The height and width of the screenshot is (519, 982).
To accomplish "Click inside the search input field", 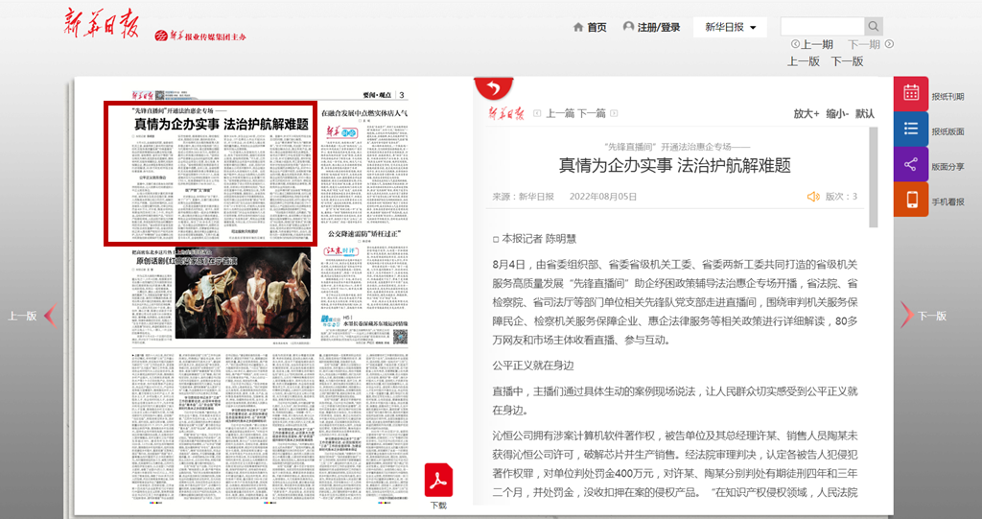I will click(822, 27).
